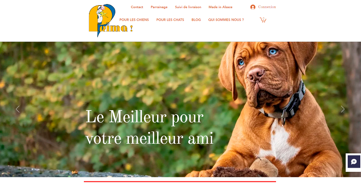The height and width of the screenshot is (187, 361).
Task: Visit the Made in Alsace page
Action: pos(221,7)
